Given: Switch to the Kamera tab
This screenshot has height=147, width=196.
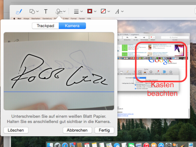Looking at the screenshot, I should (72, 26).
